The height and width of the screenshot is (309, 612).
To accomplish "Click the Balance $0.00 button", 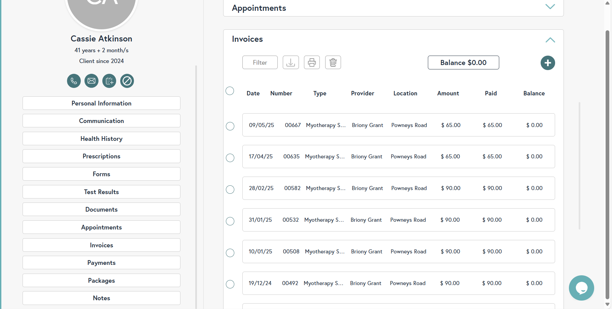I will point(463,63).
